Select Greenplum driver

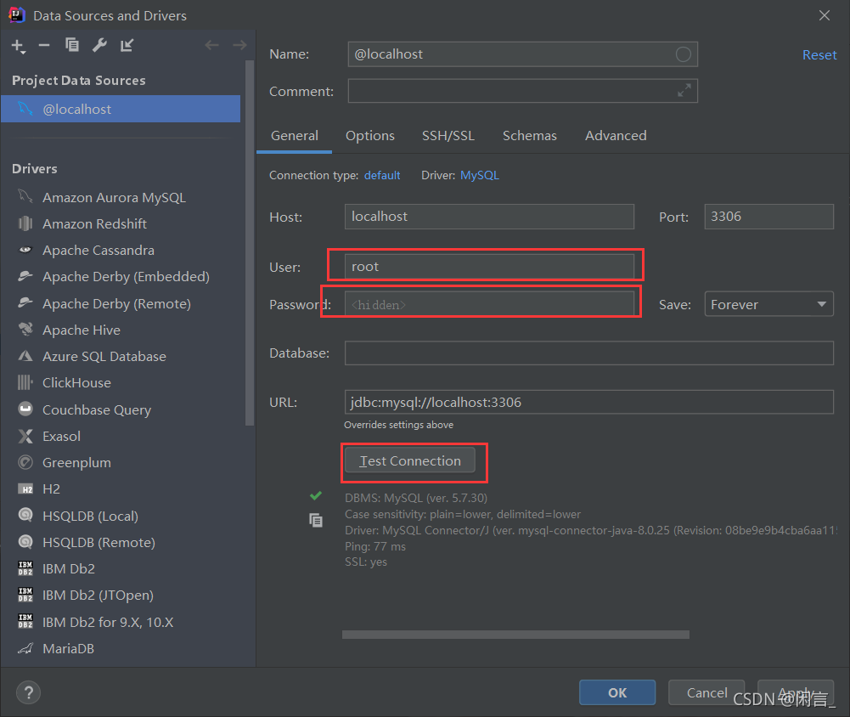tap(76, 463)
